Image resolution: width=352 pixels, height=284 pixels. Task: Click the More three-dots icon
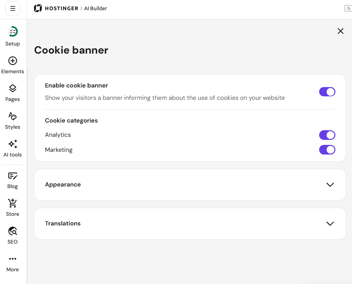[x=13, y=259]
